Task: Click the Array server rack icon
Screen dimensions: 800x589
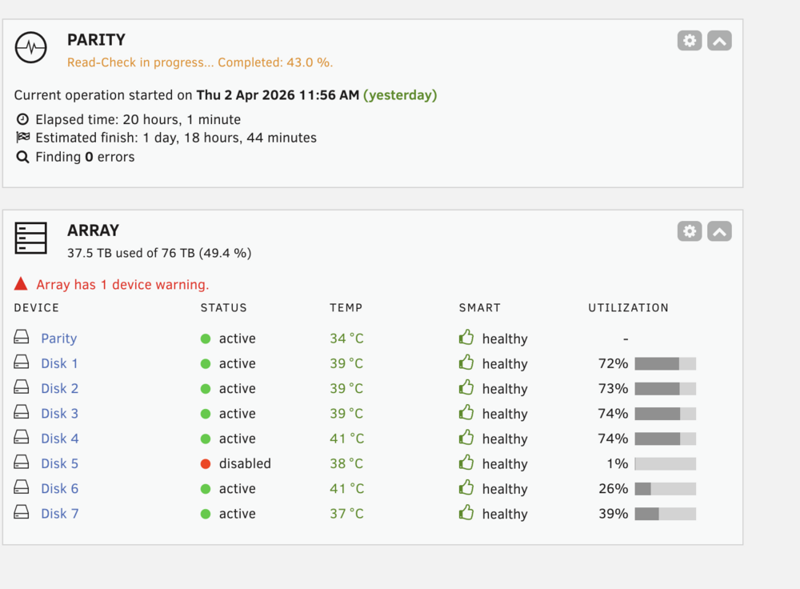Action: pyautogui.click(x=30, y=238)
